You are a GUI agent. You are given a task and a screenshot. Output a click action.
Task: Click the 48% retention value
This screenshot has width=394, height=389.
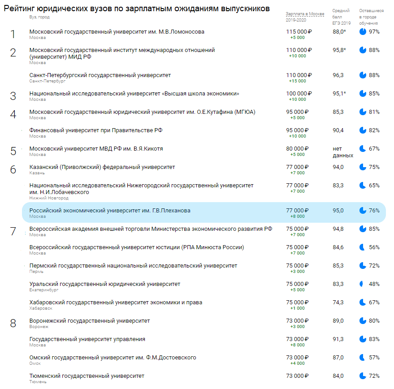(x=374, y=284)
